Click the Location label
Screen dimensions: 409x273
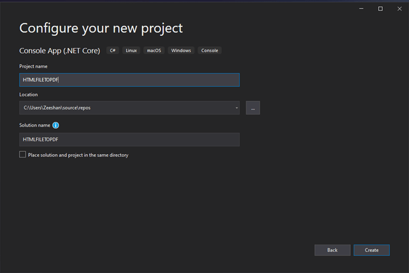coord(29,94)
